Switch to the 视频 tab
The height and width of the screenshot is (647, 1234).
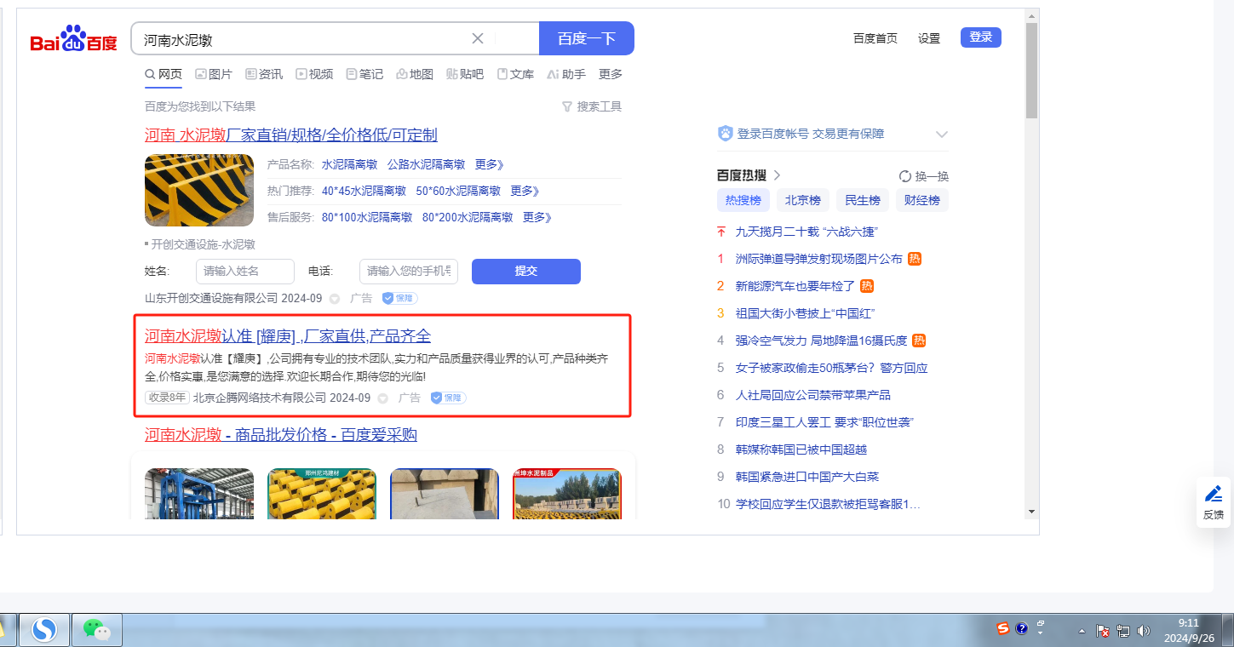point(314,74)
